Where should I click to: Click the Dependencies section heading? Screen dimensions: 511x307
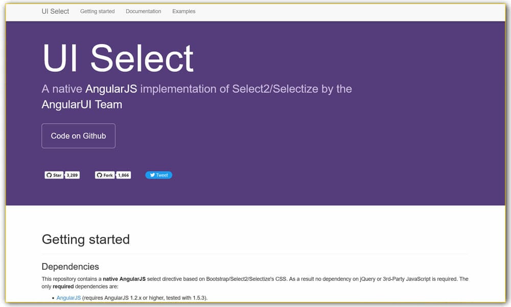coord(70,267)
